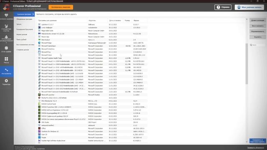The width and height of the screenshot is (267, 150).
Task: Select the MSI Afterburner 4.6.4 row
Action: pos(92,101)
